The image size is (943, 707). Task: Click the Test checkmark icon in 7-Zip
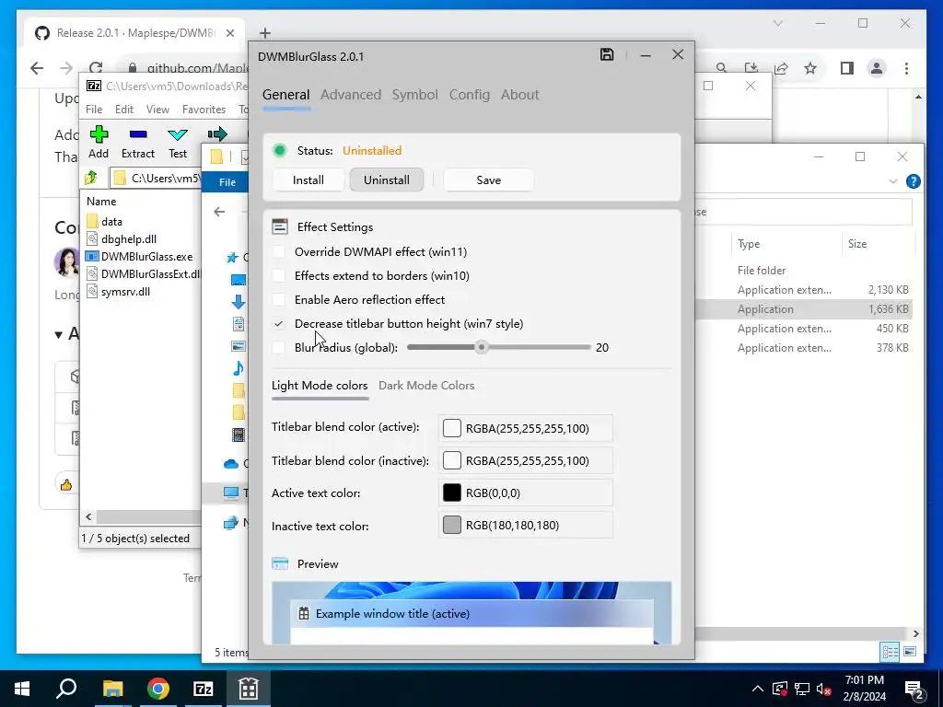(178, 134)
